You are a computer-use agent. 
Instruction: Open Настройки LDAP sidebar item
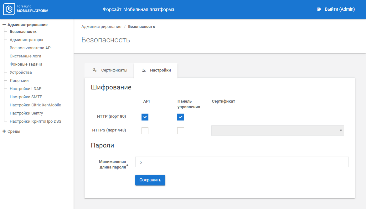coord(25,89)
